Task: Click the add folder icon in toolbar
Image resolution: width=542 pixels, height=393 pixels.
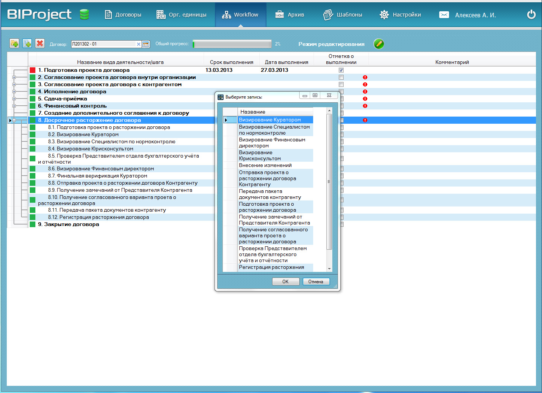Action: 14,44
